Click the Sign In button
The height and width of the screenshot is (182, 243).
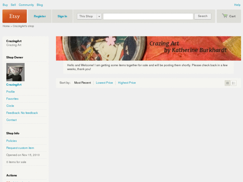tap(62, 16)
